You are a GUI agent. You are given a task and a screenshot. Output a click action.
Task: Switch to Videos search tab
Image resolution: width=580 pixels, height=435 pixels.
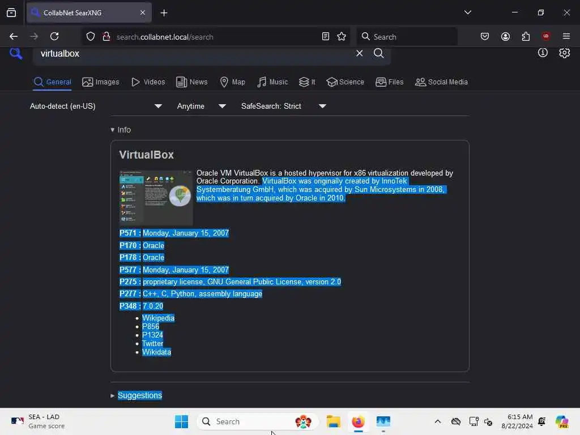pyautogui.click(x=148, y=82)
